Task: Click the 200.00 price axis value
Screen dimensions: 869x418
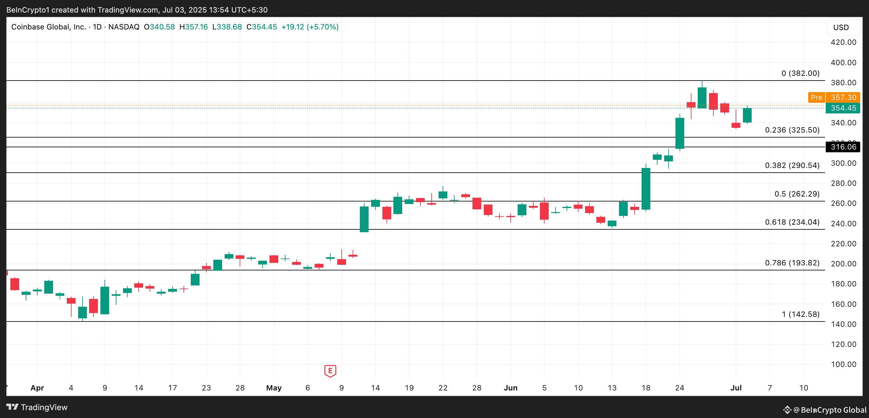Action: pos(843,264)
